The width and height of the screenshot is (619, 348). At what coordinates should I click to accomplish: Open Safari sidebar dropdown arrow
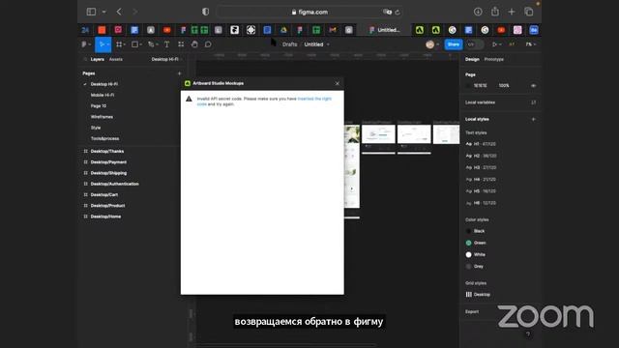[x=103, y=12]
